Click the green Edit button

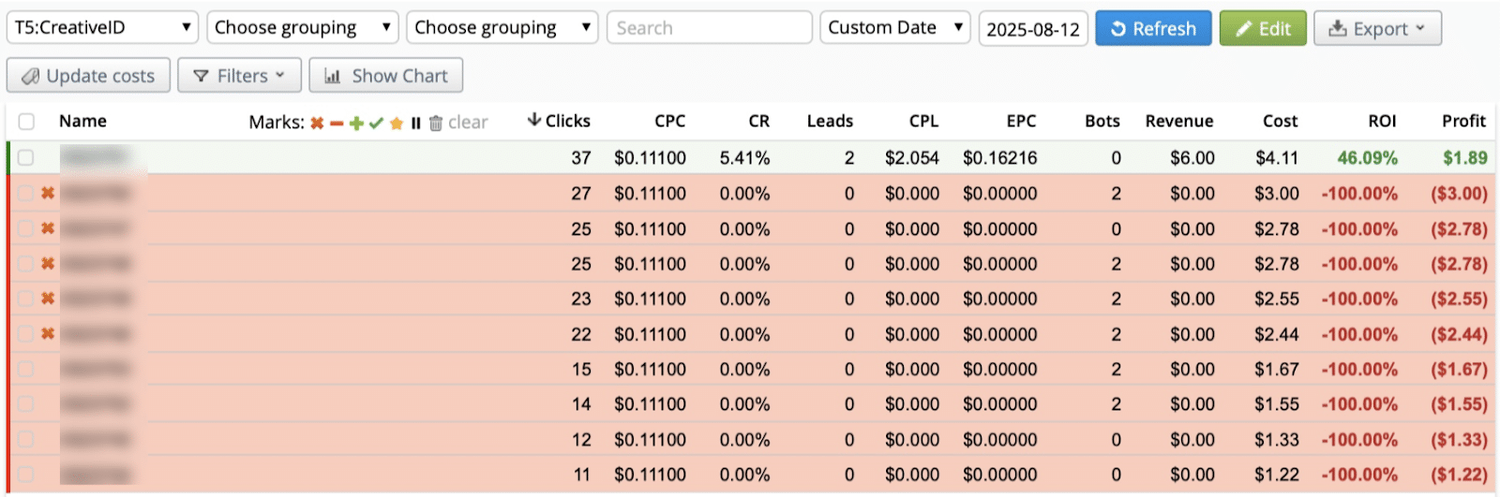1262,28
